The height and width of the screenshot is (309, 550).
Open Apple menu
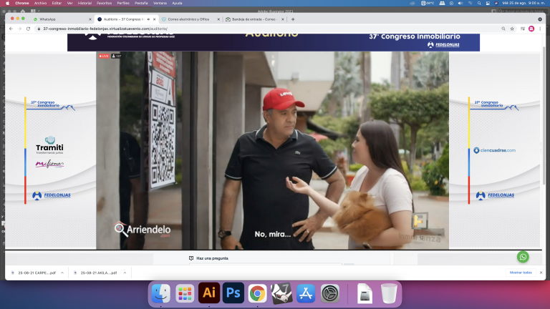[7, 3]
